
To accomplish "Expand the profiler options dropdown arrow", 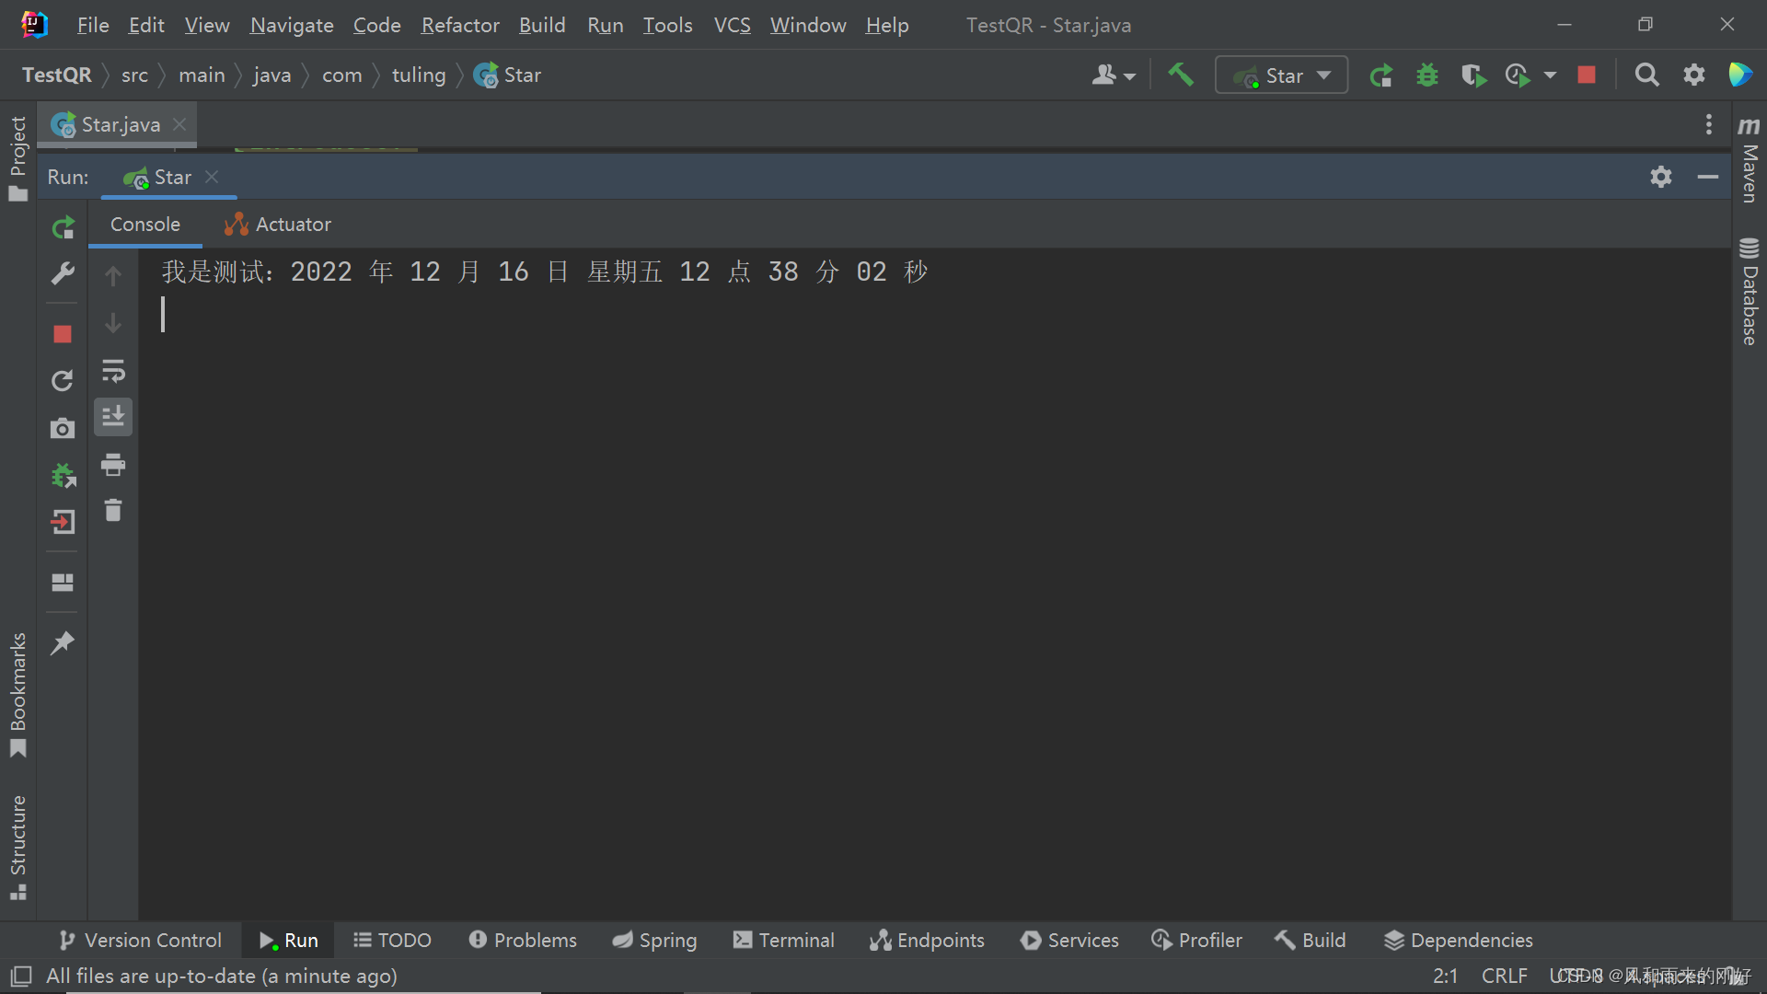I will click(1552, 75).
